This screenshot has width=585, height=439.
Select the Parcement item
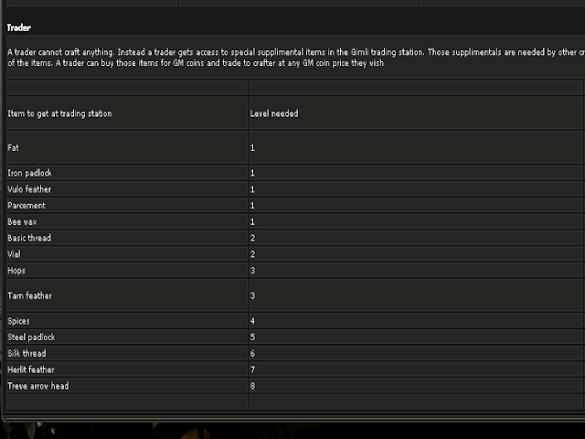[27, 206]
